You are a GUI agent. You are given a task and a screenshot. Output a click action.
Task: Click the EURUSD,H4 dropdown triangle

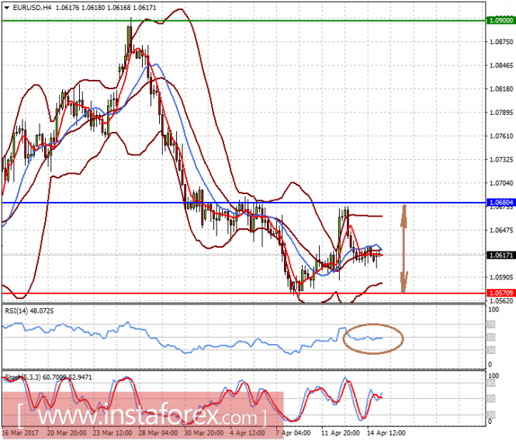coord(7,8)
